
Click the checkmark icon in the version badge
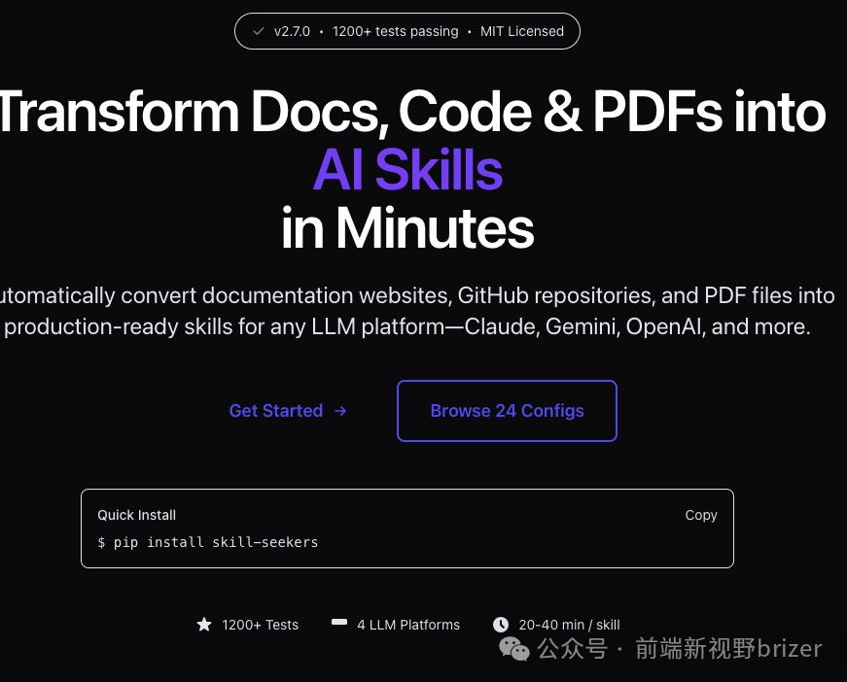point(259,31)
